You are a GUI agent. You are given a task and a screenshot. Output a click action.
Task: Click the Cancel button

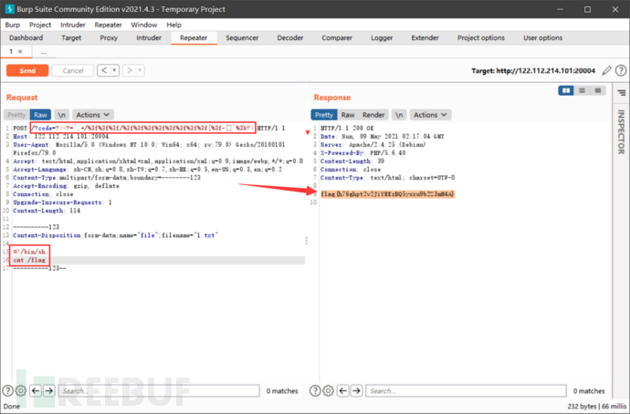(73, 70)
